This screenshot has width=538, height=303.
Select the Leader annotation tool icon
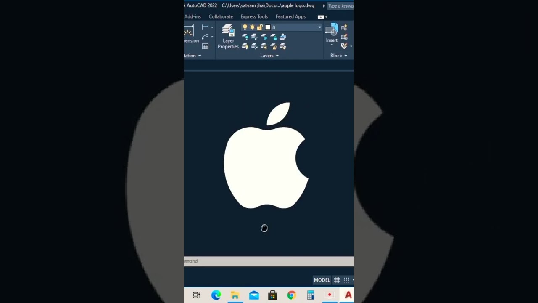[x=205, y=37]
